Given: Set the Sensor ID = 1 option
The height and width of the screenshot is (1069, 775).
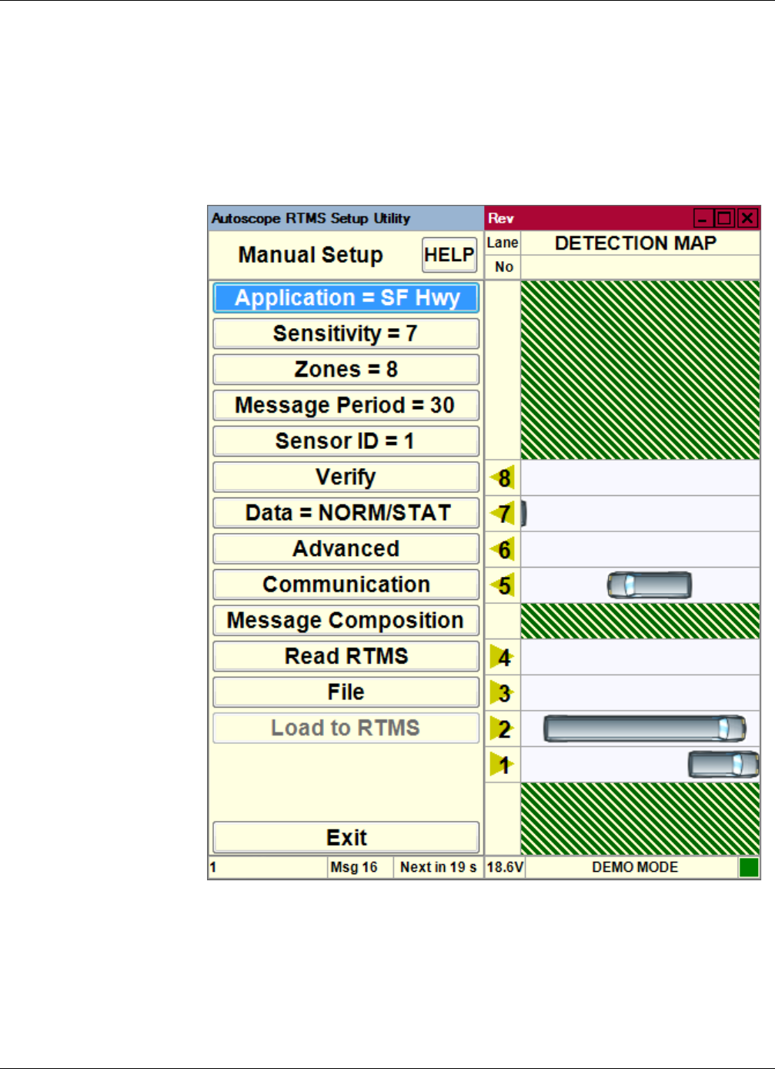Looking at the screenshot, I should click(346, 441).
